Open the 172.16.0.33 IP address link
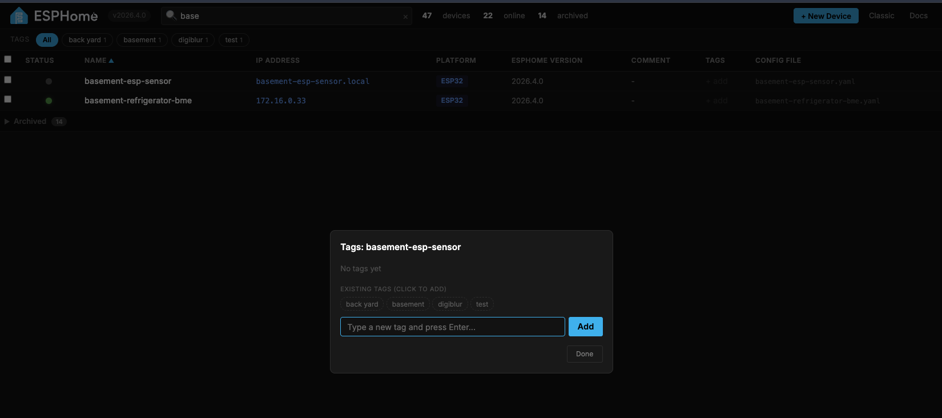The image size is (942, 418). point(281,101)
